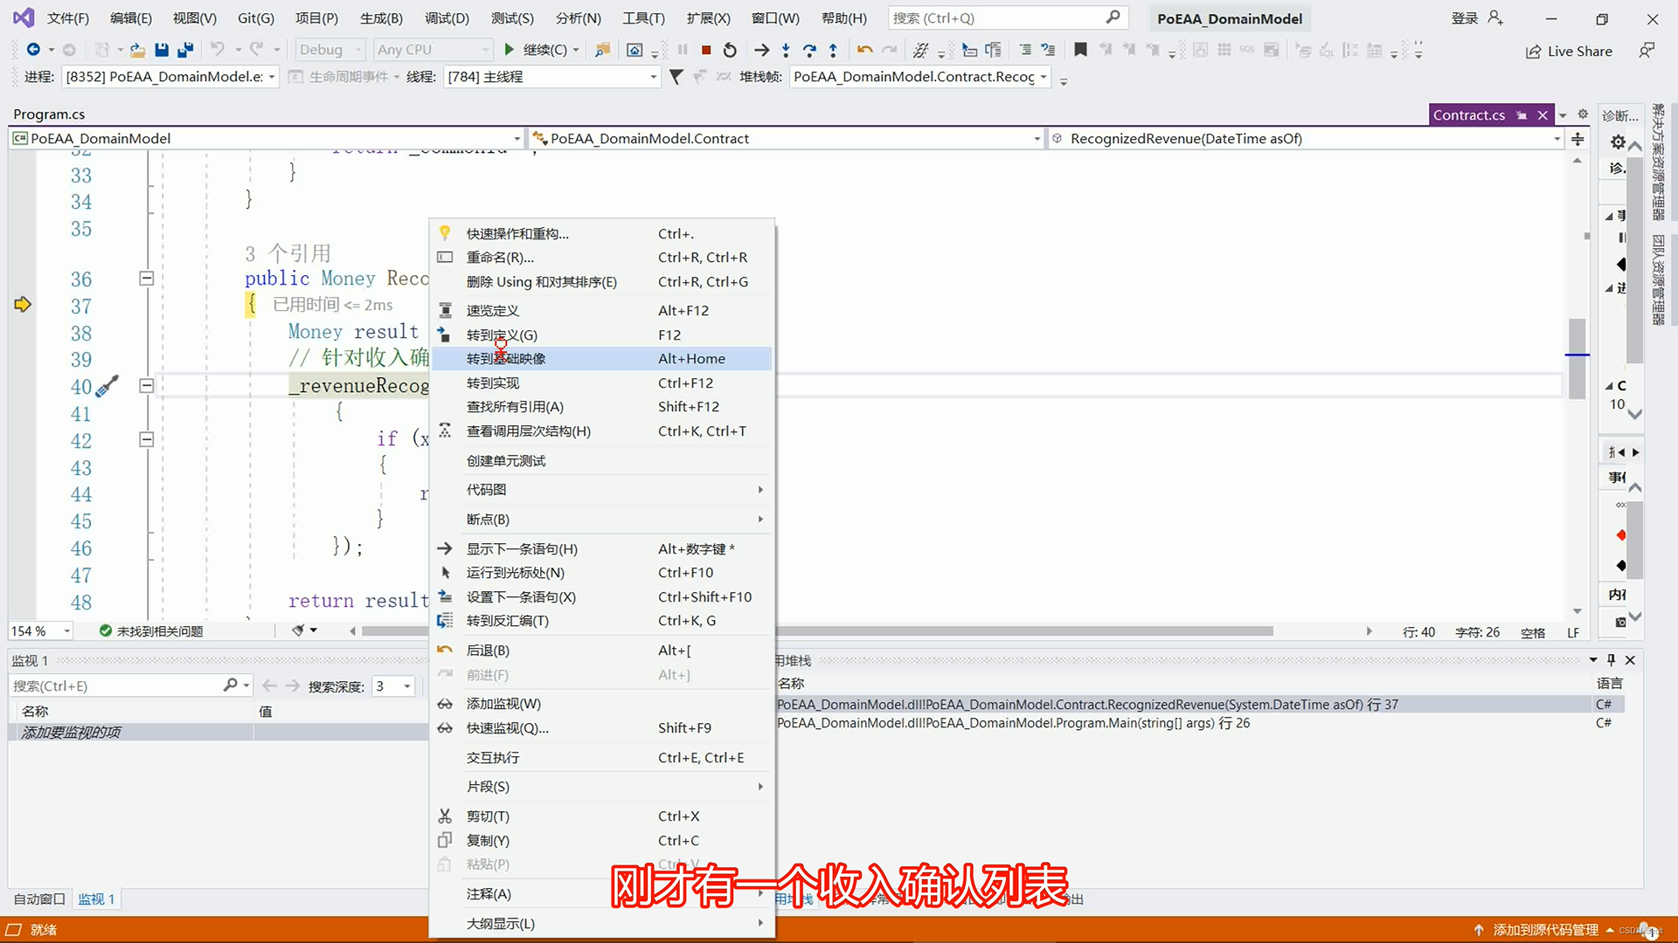Switch to the Watch 1 bottom tab
Image resolution: width=1678 pixels, height=943 pixels.
(96, 899)
